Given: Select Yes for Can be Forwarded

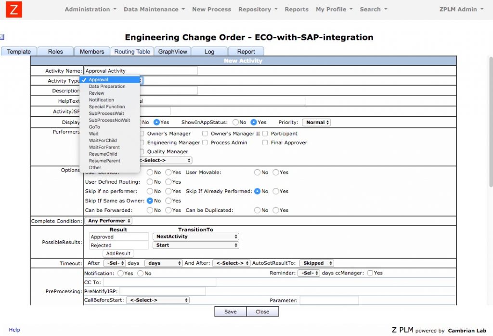Looking at the screenshot, I should (168, 210).
